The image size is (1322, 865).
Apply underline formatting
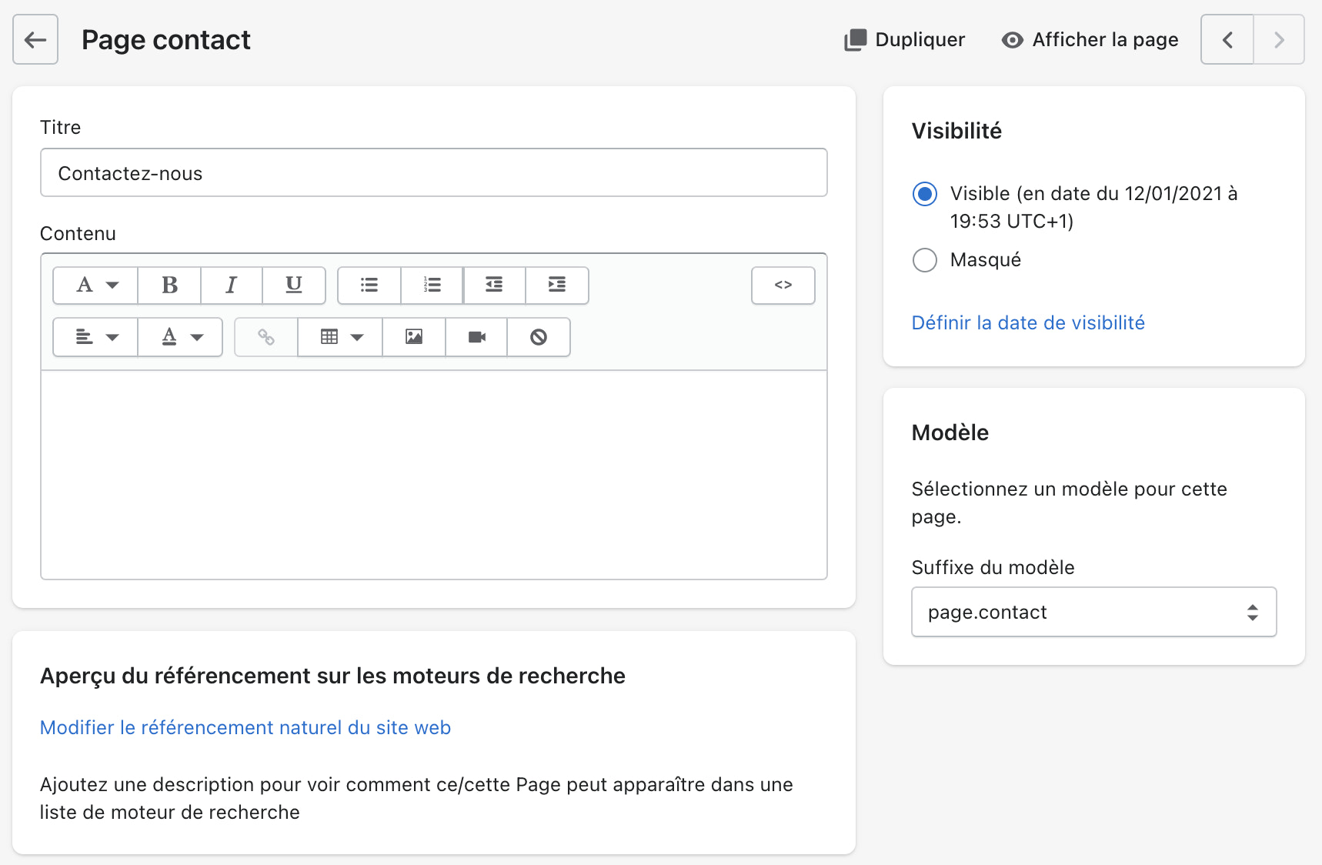click(293, 286)
